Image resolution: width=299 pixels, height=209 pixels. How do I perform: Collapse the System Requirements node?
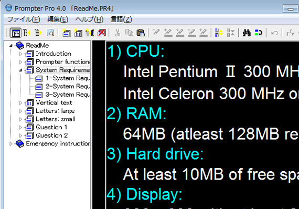20,70
